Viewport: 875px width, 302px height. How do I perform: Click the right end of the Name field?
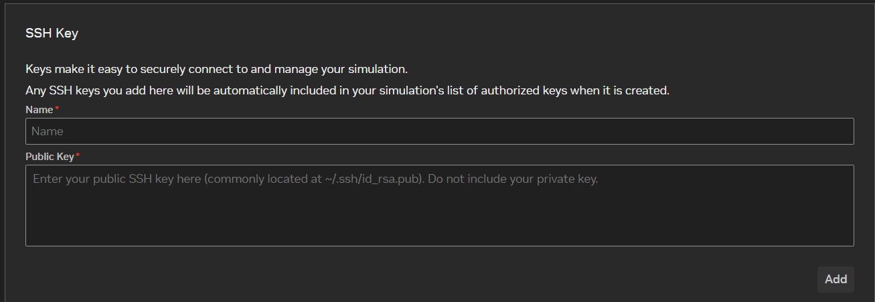(840, 131)
